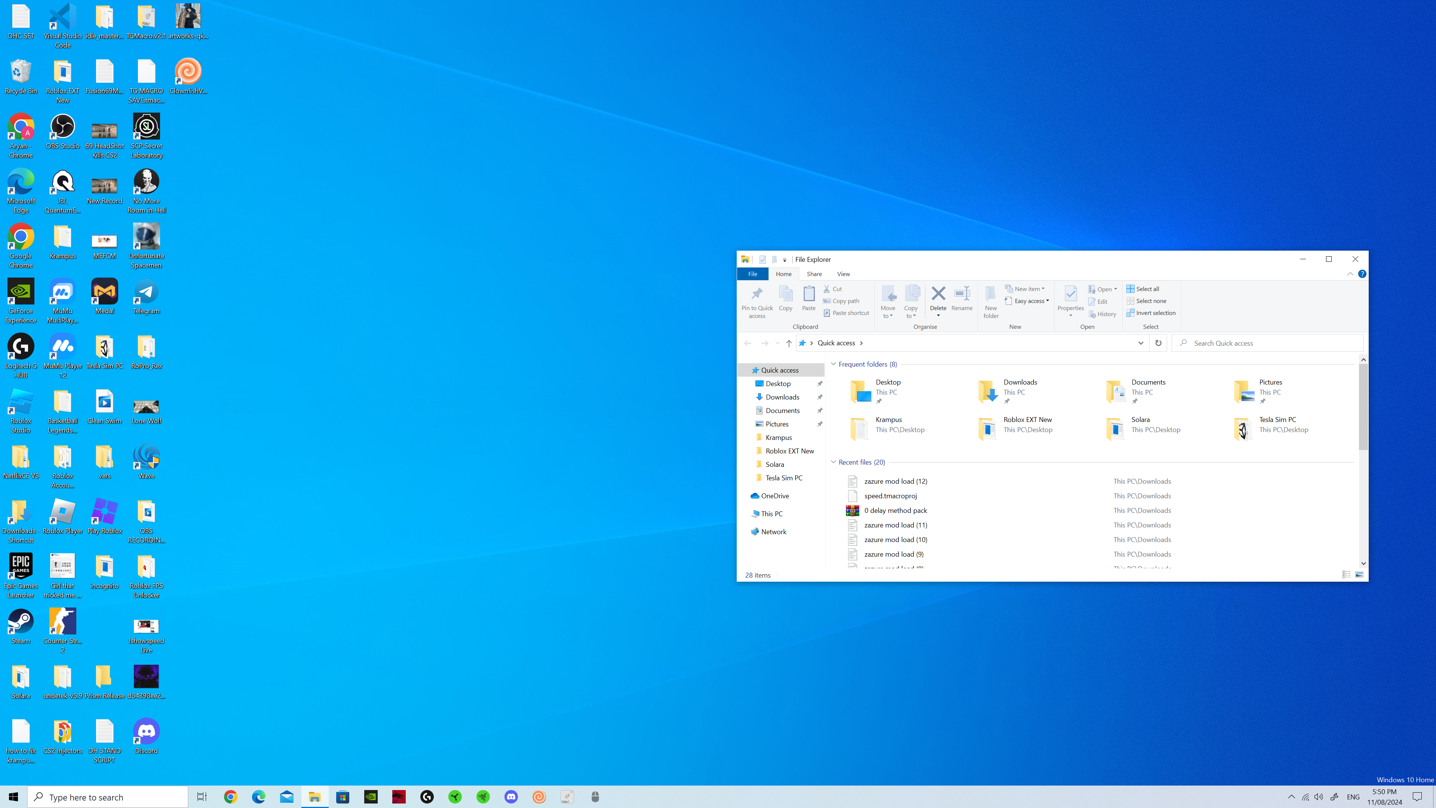1436x808 pixels.
Task: Click the Help question mark icon
Action: click(1362, 274)
